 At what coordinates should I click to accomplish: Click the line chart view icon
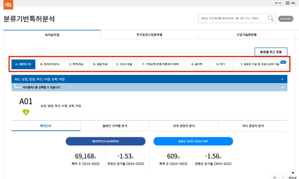(283, 176)
